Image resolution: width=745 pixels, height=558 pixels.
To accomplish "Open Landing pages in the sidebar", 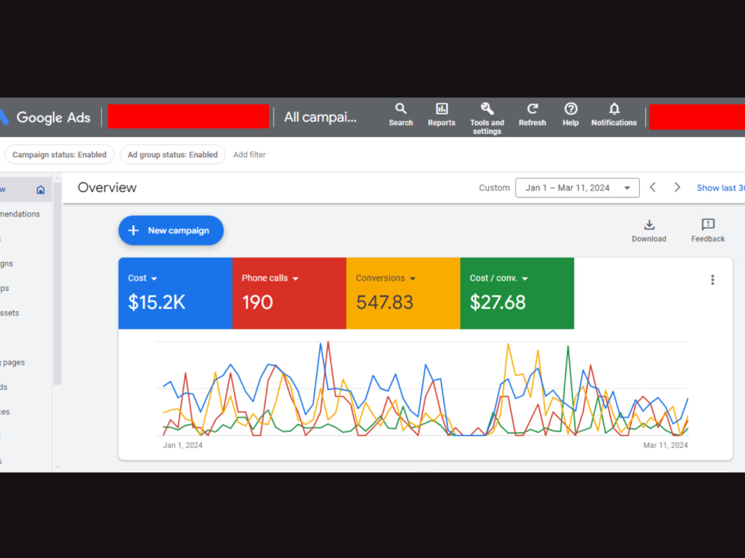I will tap(13, 362).
